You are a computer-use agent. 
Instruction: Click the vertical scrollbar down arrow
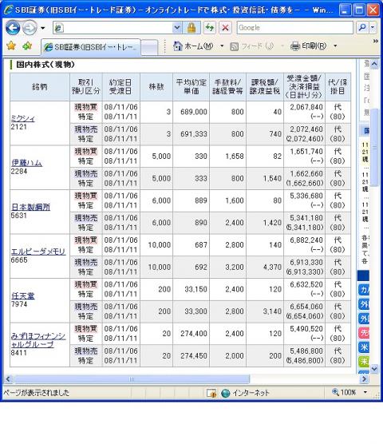(x=374, y=369)
